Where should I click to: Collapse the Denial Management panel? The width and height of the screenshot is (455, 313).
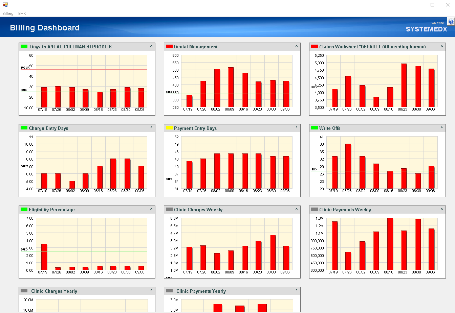(297, 47)
